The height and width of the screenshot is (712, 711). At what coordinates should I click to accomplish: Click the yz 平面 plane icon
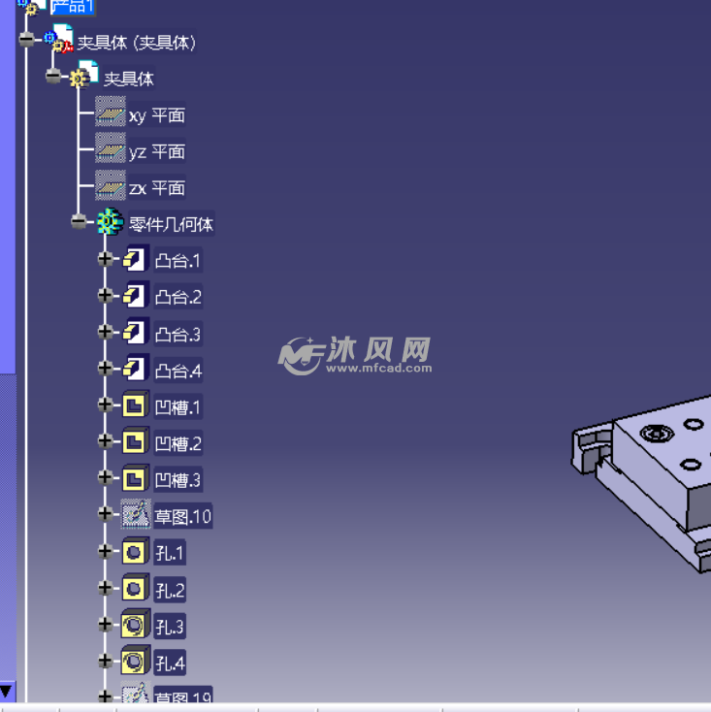point(110,148)
